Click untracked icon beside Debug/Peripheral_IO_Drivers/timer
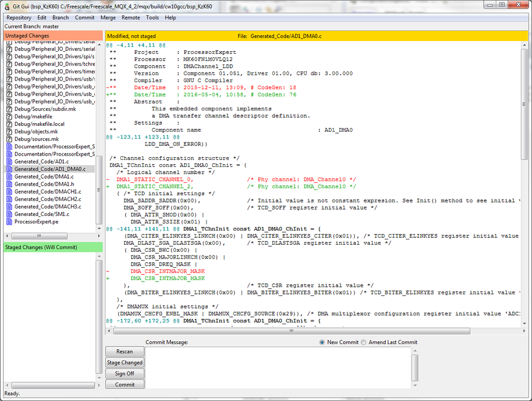 pos(10,71)
